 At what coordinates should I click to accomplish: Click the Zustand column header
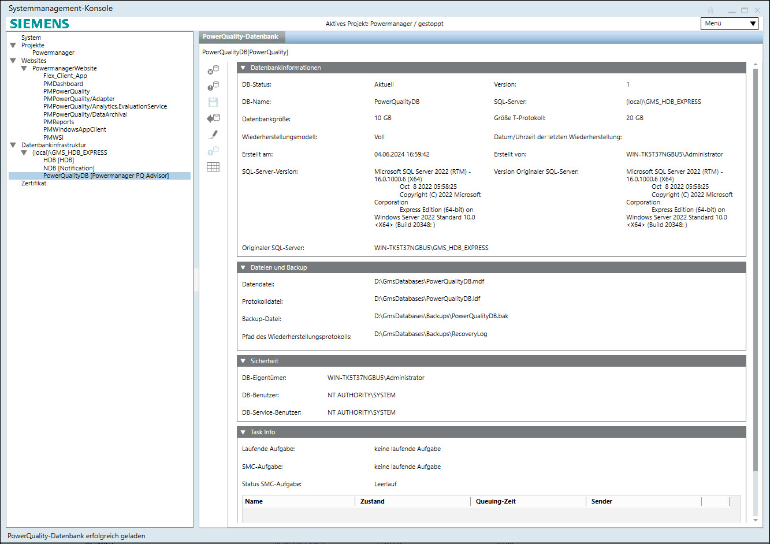click(373, 502)
